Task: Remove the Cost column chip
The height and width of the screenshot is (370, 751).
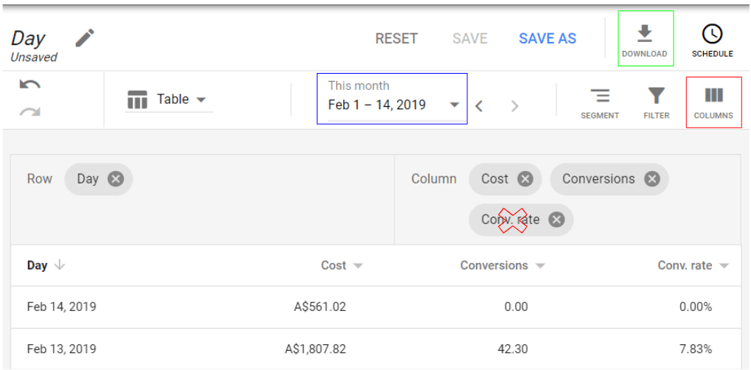Action: tap(525, 178)
